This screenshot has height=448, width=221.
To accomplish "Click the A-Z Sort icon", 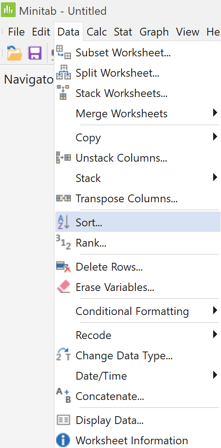I will (63, 222).
